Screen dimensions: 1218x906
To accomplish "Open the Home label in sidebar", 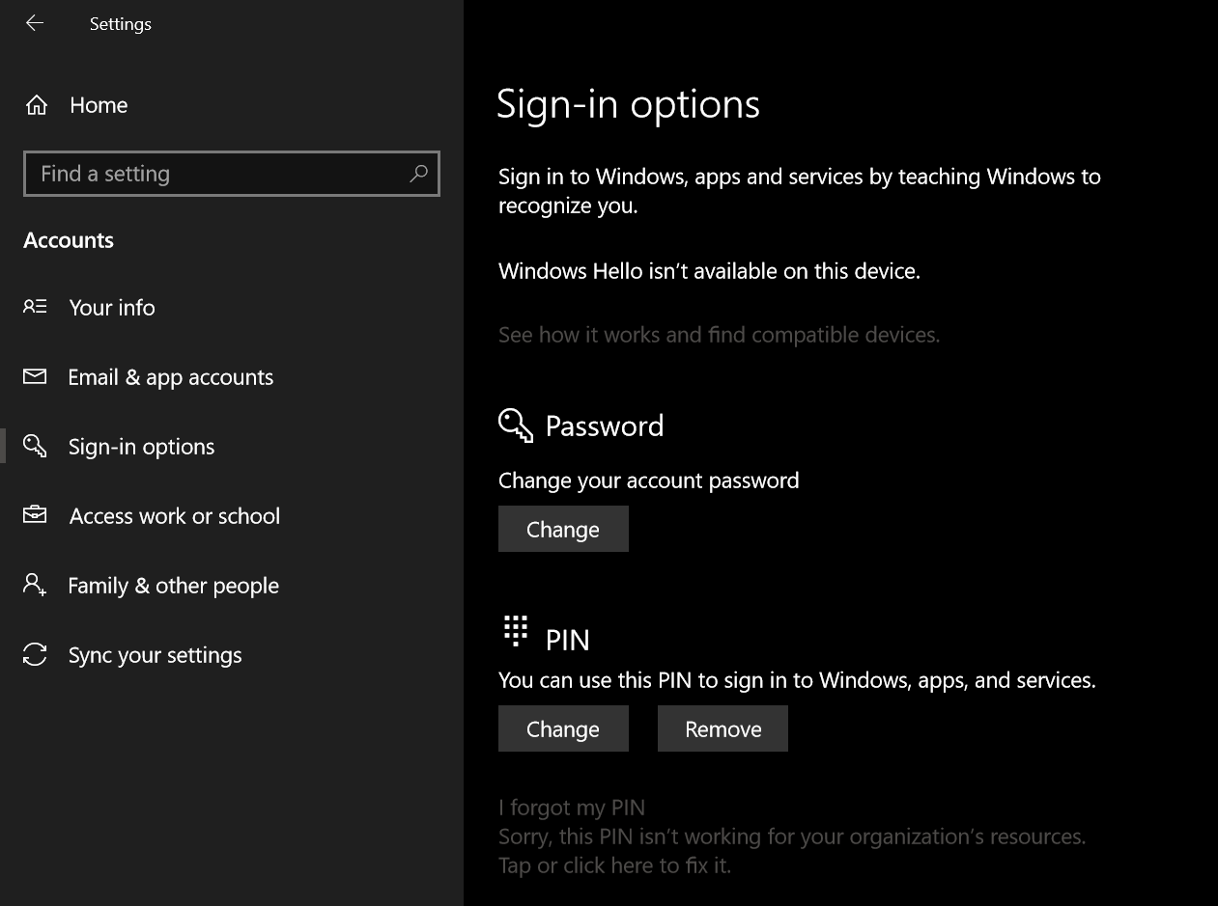I will click(x=99, y=105).
